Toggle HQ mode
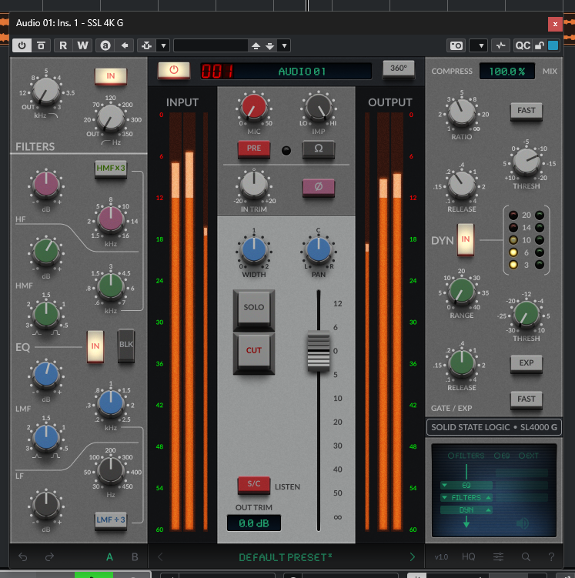The height and width of the screenshot is (578, 575). click(469, 556)
